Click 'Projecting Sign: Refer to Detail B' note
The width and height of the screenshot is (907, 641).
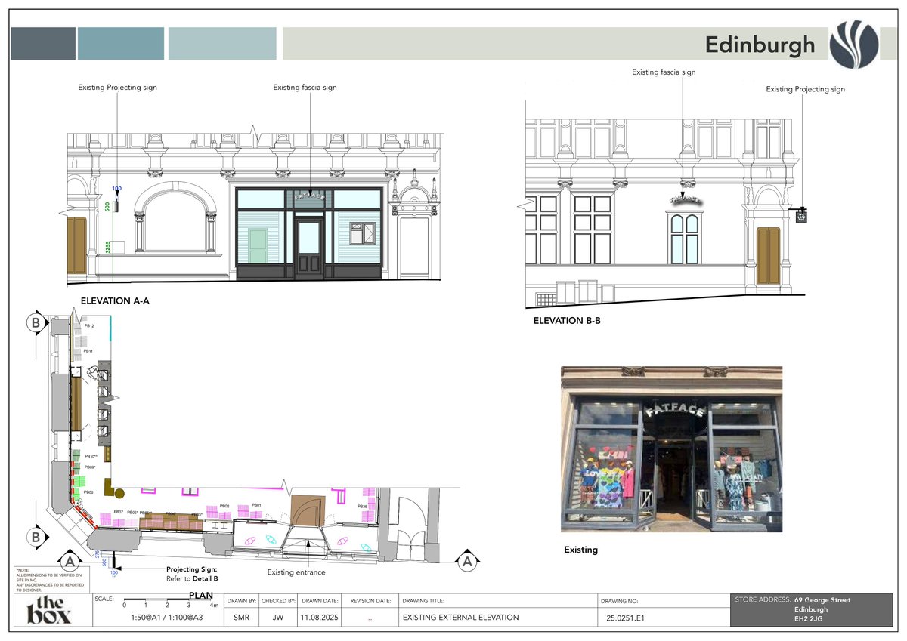[192, 574]
